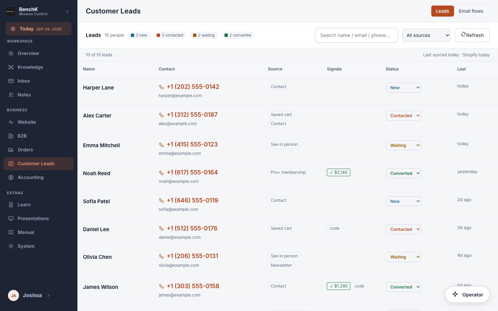Click the search name/email/phone field
The width and height of the screenshot is (498, 311).
[357, 35]
